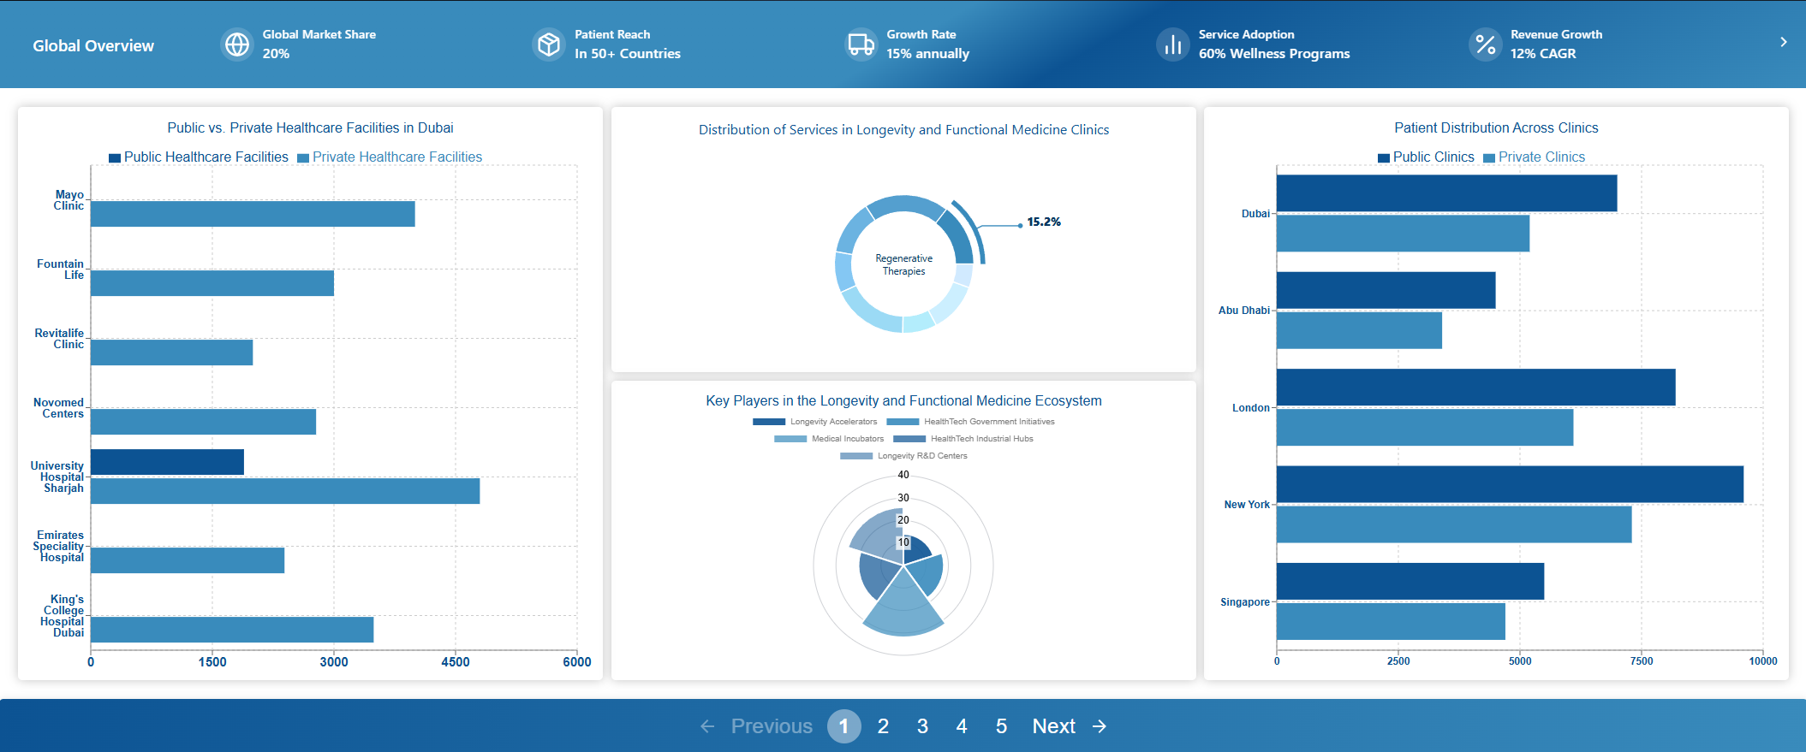Toggle Longevity Accelerators in polar chart legend
Screen dimensions: 1806x752
click(815, 422)
